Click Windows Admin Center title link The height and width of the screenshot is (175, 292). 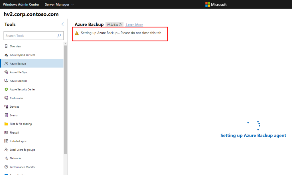pyautogui.click(x=21, y=5)
